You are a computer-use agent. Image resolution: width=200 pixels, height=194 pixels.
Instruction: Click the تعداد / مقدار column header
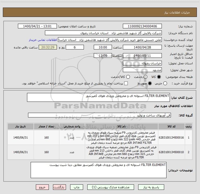click(46, 126)
